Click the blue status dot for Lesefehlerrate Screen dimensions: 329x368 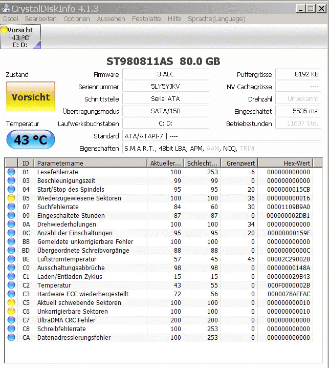(x=11, y=172)
